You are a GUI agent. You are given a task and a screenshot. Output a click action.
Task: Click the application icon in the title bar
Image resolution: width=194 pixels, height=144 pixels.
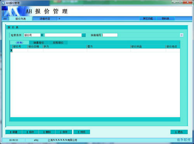click(3, 3)
